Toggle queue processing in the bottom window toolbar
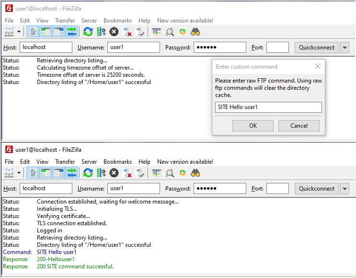The image size is (356, 278). pos(101,173)
